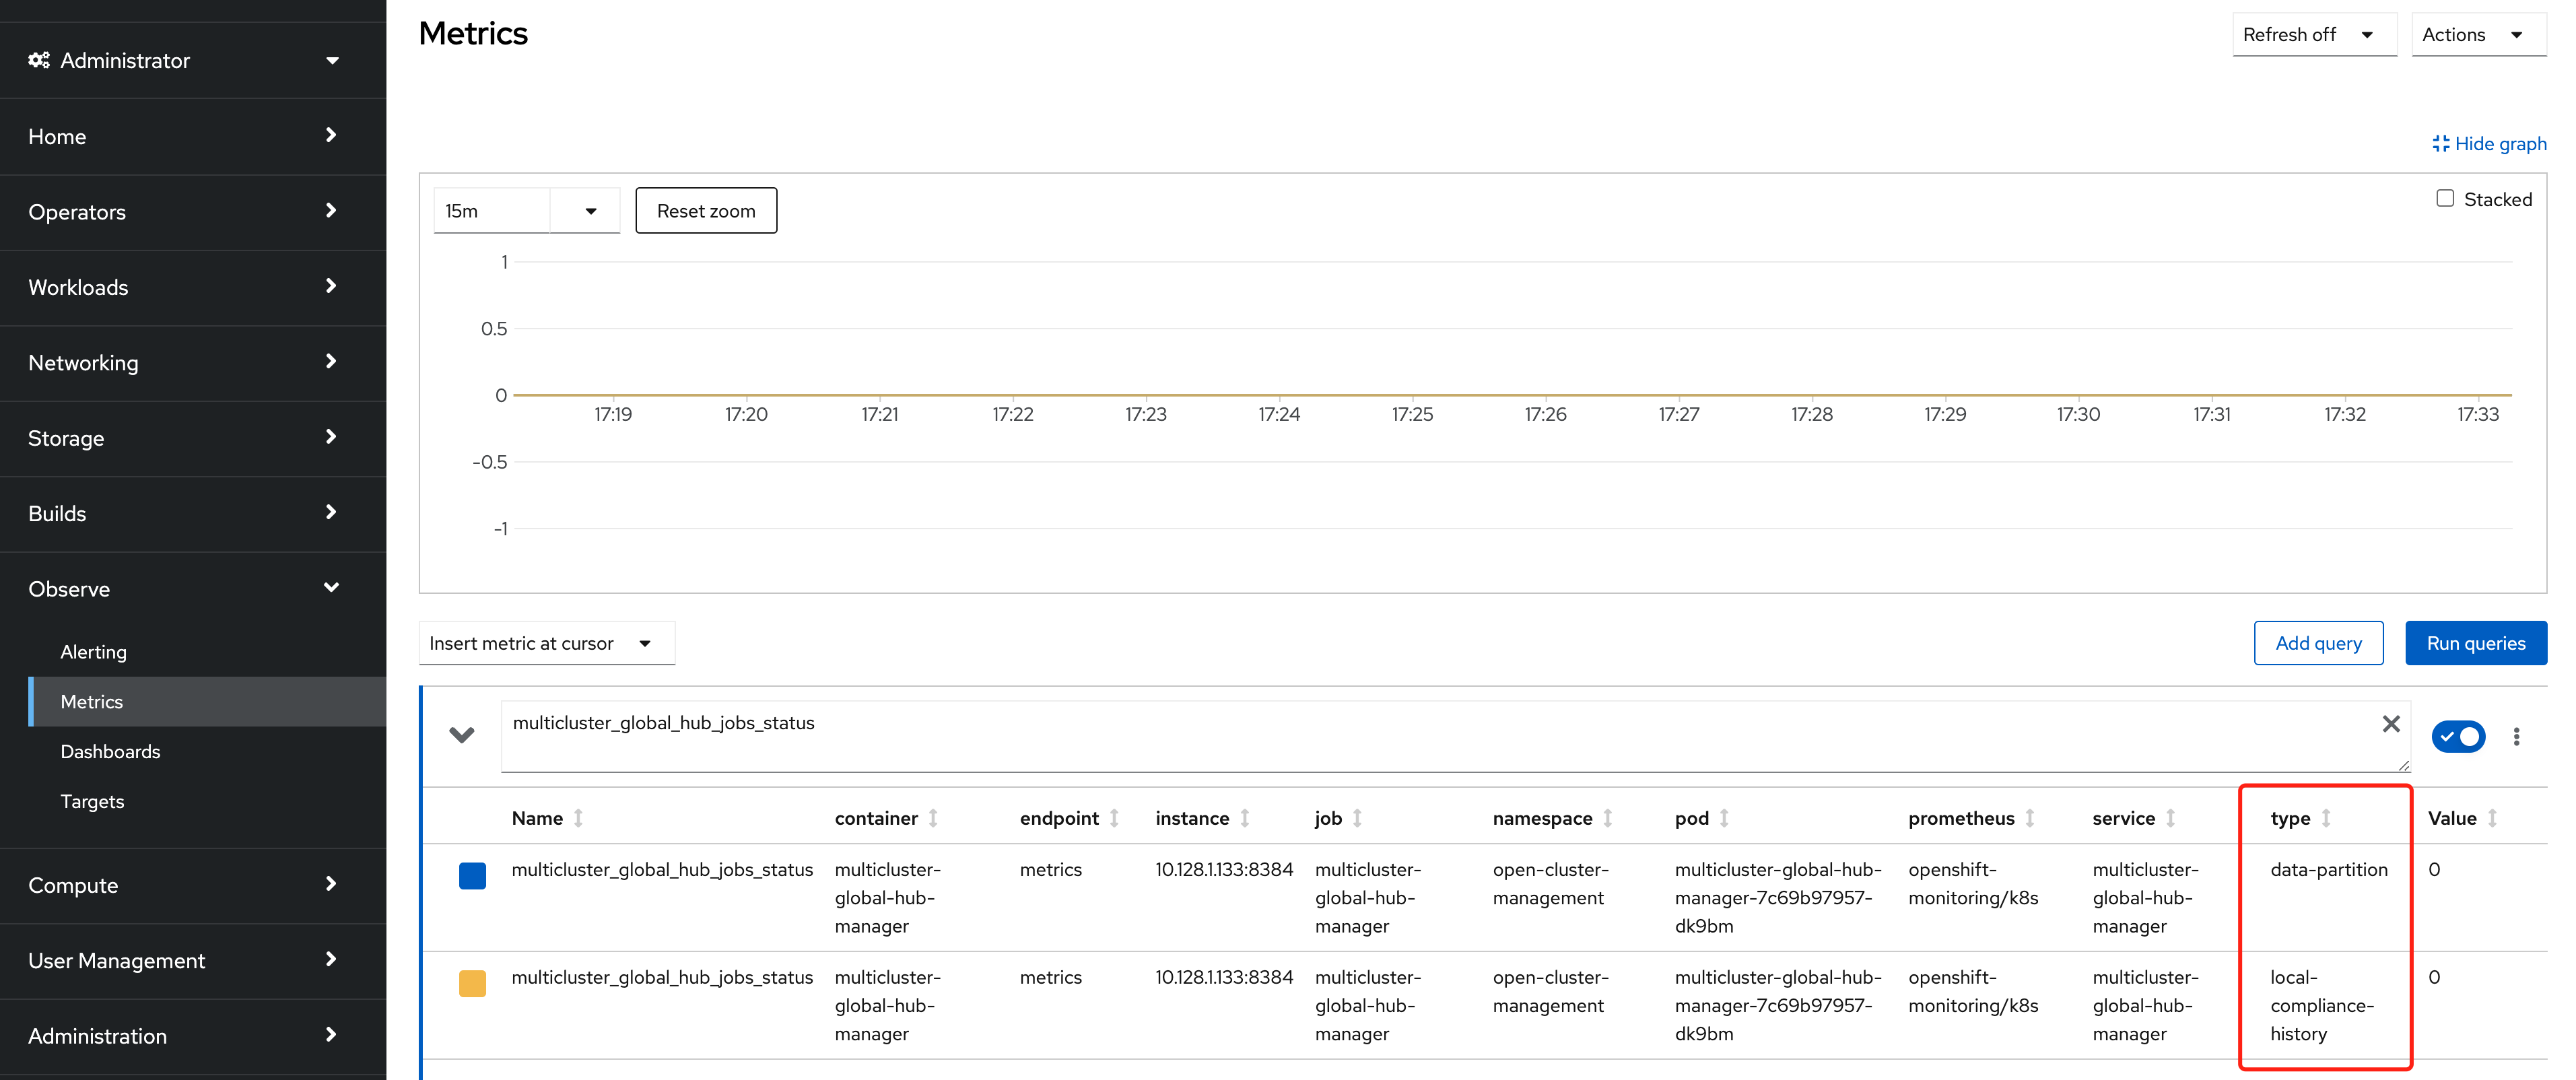Sort table by endpoint column icon
2576x1080 pixels.
(1114, 818)
